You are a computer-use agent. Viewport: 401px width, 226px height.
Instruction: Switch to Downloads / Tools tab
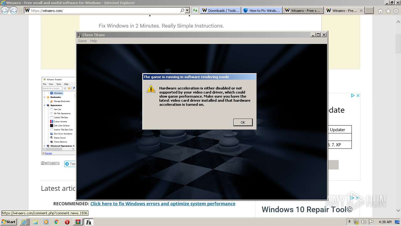220,10
